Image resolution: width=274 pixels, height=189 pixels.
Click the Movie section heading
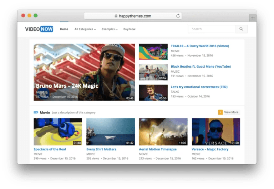[45, 112]
